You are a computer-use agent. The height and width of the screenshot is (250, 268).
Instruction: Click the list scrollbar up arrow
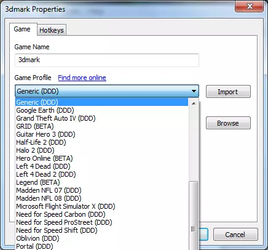[194, 103]
